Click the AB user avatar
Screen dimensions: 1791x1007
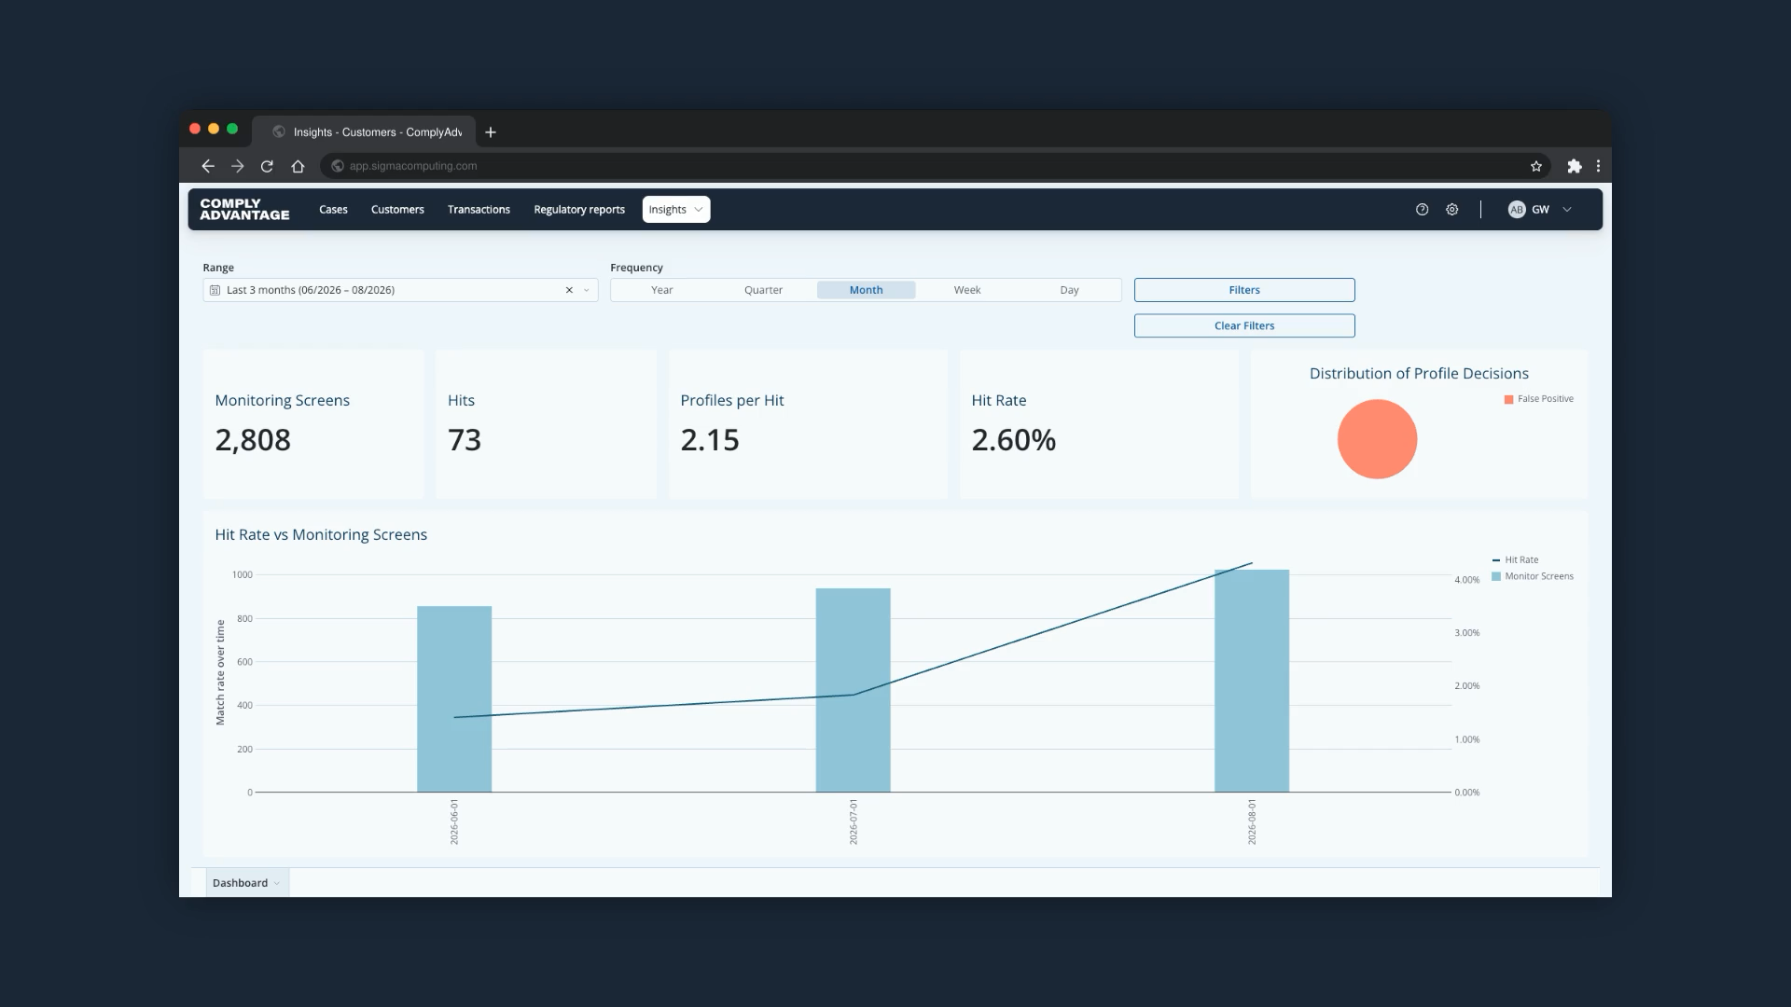[x=1517, y=210]
